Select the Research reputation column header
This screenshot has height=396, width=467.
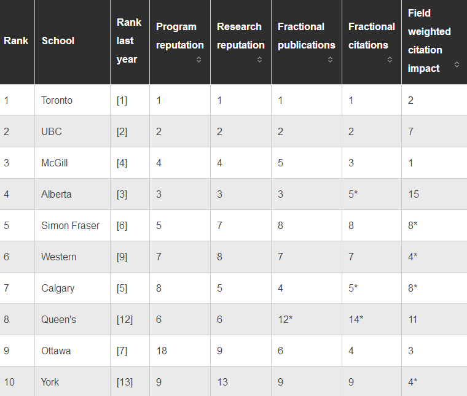click(x=241, y=42)
